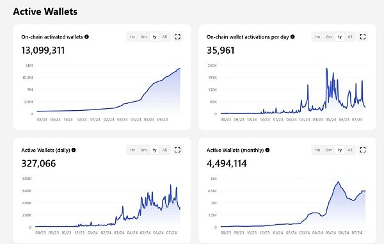Expand On-chain activated wallets chart to fullscreen

[x=177, y=37]
